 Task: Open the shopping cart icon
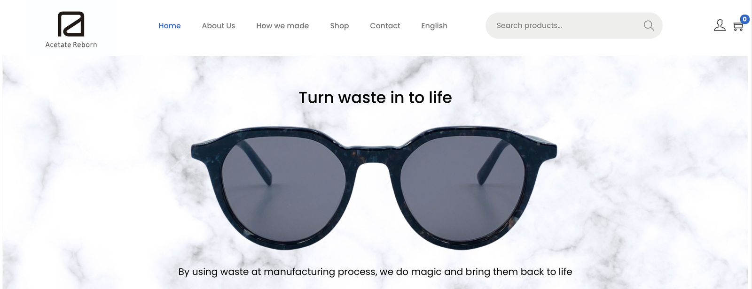click(x=738, y=27)
